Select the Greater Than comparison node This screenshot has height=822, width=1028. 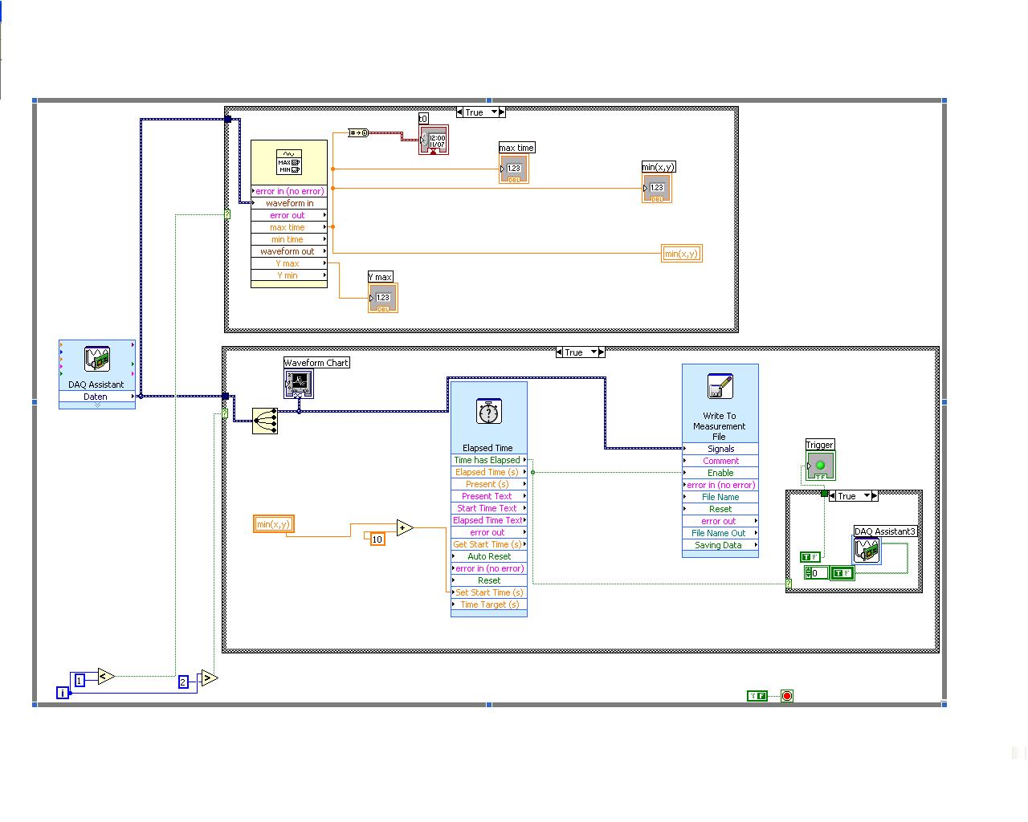coord(208,679)
